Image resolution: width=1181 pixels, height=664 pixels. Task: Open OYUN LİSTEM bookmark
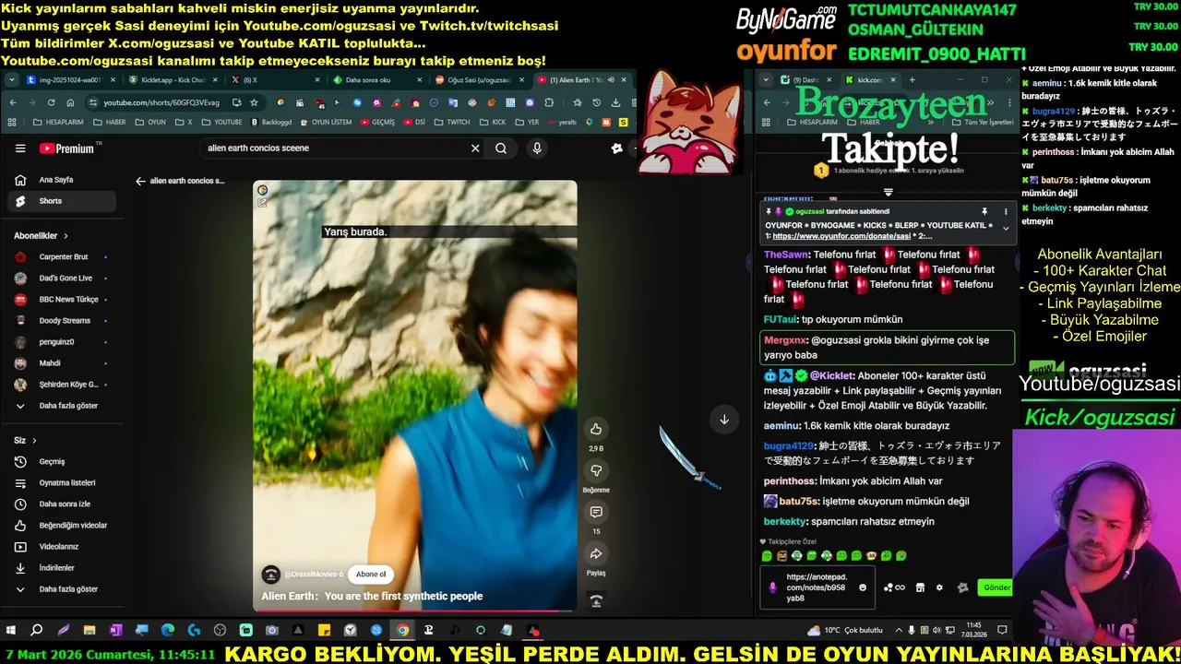click(326, 122)
